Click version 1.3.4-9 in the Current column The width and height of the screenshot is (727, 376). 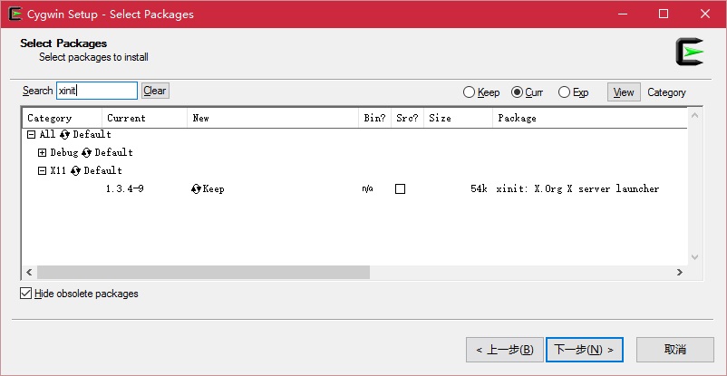point(125,188)
